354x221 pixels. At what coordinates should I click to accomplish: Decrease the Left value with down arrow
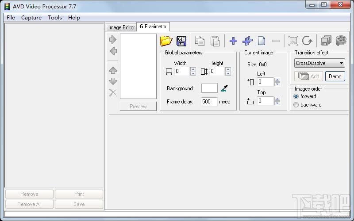(x=277, y=84)
